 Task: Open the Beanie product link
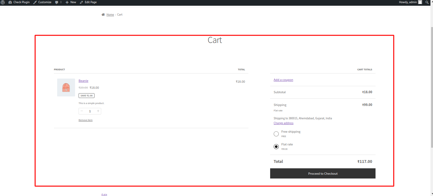[83, 81]
